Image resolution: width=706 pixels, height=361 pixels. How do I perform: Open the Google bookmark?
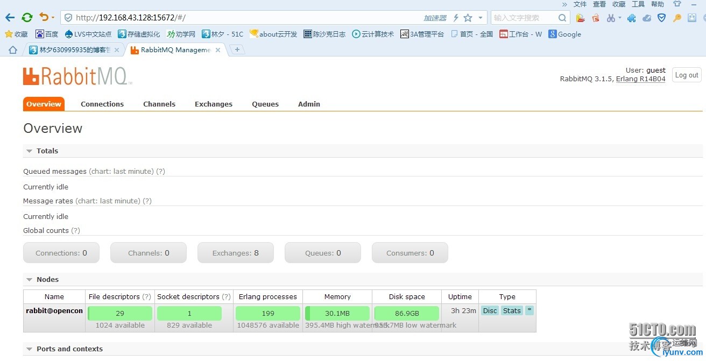[x=564, y=34]
